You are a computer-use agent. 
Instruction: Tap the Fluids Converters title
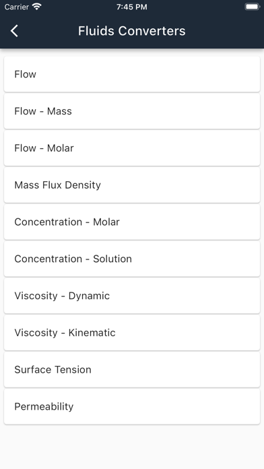pos(132,31)
